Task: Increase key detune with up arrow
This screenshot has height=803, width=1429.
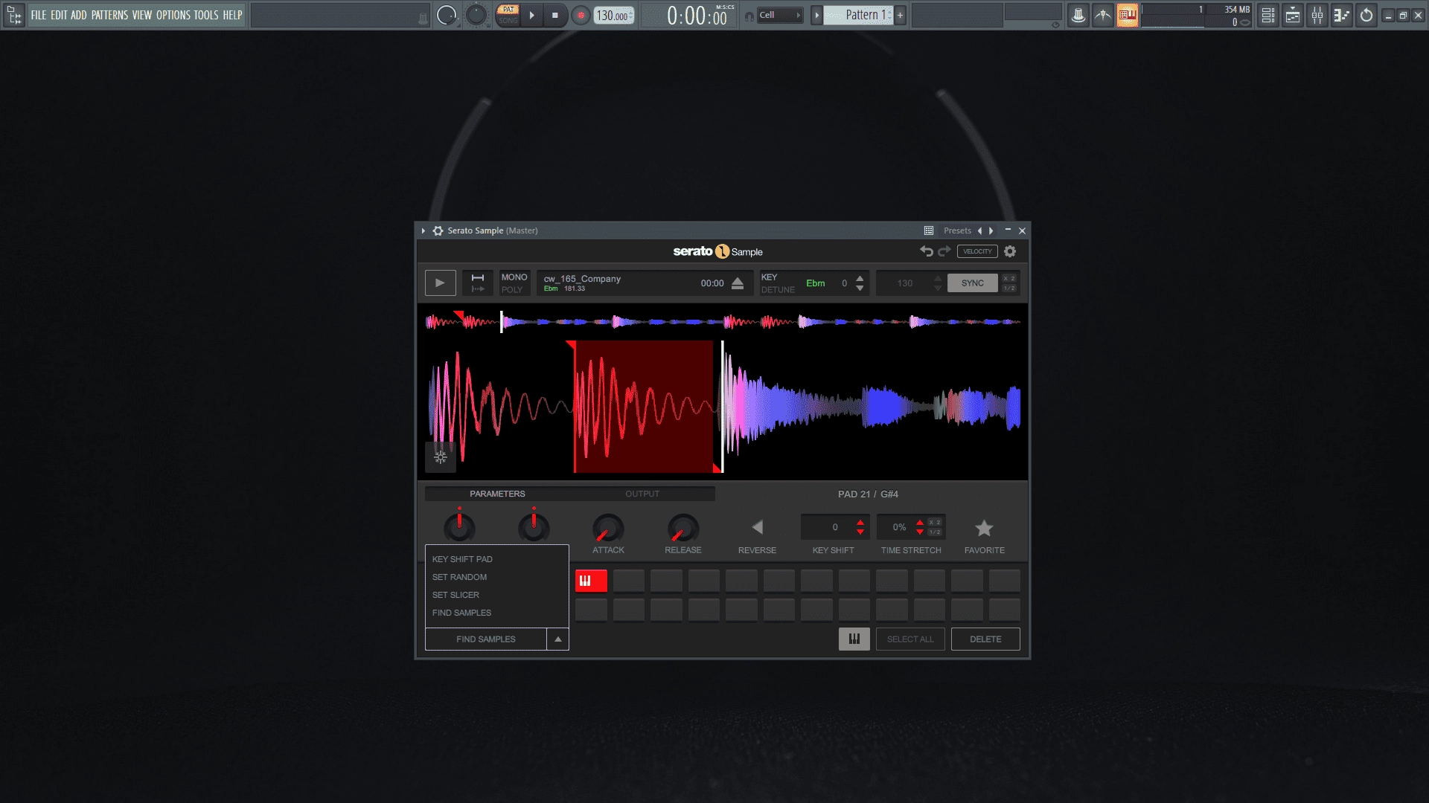Action: pos(860,279)
